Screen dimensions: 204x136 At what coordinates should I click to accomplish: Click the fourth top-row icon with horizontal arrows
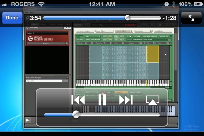click(122, 36)
